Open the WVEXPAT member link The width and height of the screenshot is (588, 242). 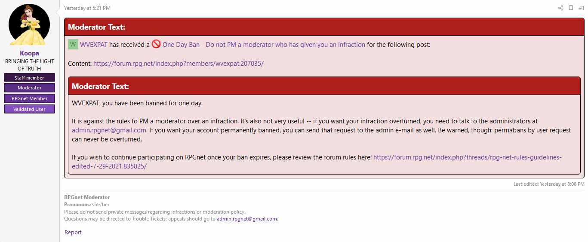94,45
